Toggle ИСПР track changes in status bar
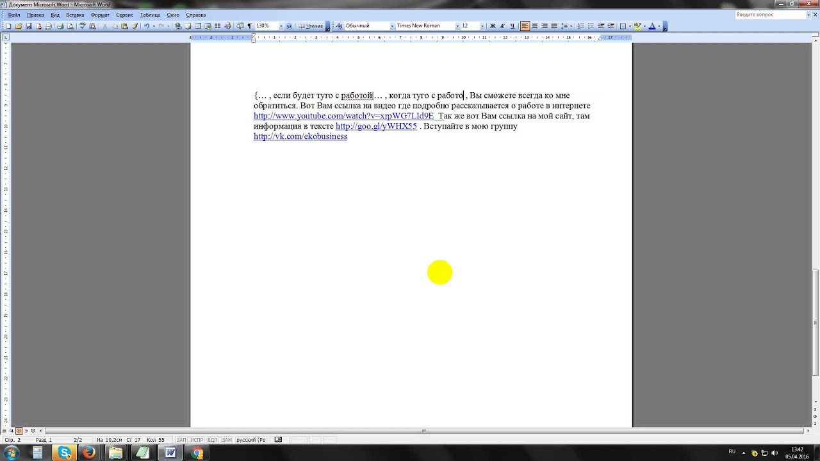Image resolution: width=820 pixels, height=461 pixels. pyautogui.click(x=197, y=440)
